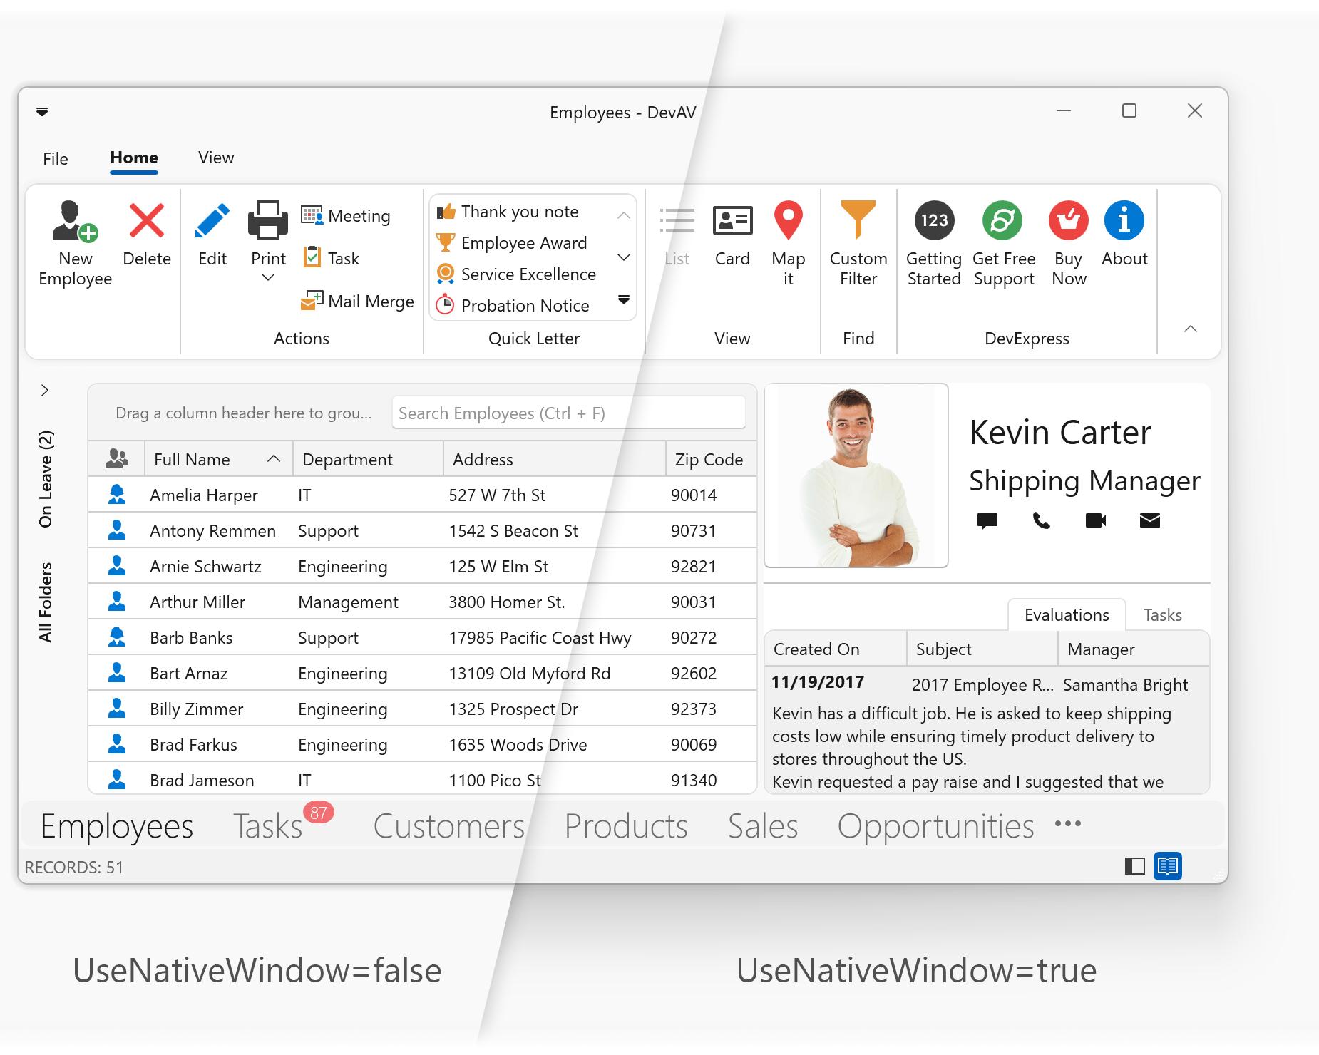Click the Search Employees field
Screen dimensions: 1319x1055
[568, 413]
